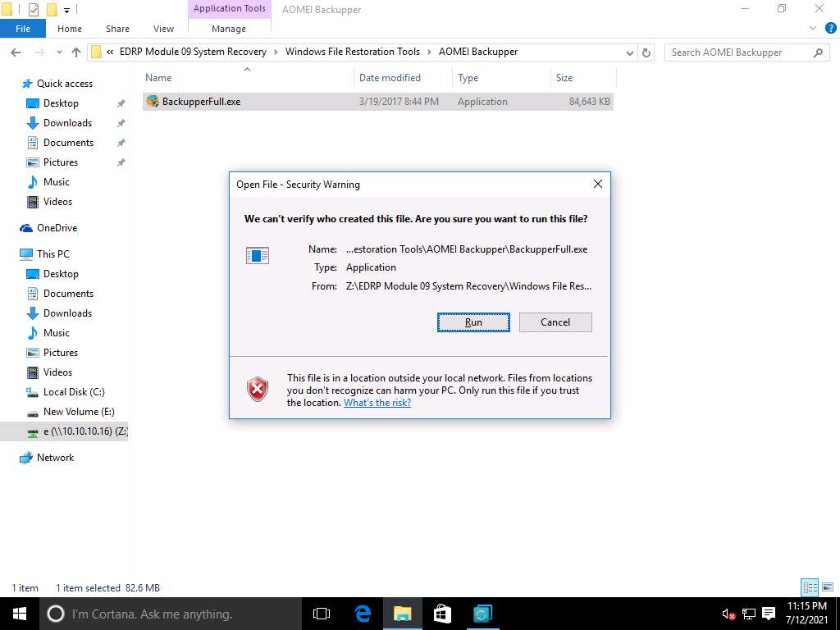Close the Security Warning dialog with X
This screenshot has height=630, width=840.
coord(598,184)
